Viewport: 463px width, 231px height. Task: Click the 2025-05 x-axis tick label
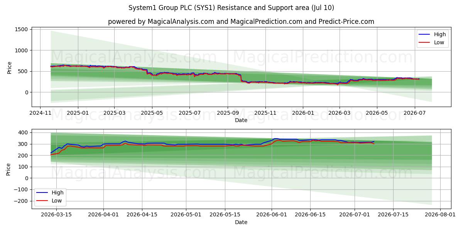coord(152,113)
